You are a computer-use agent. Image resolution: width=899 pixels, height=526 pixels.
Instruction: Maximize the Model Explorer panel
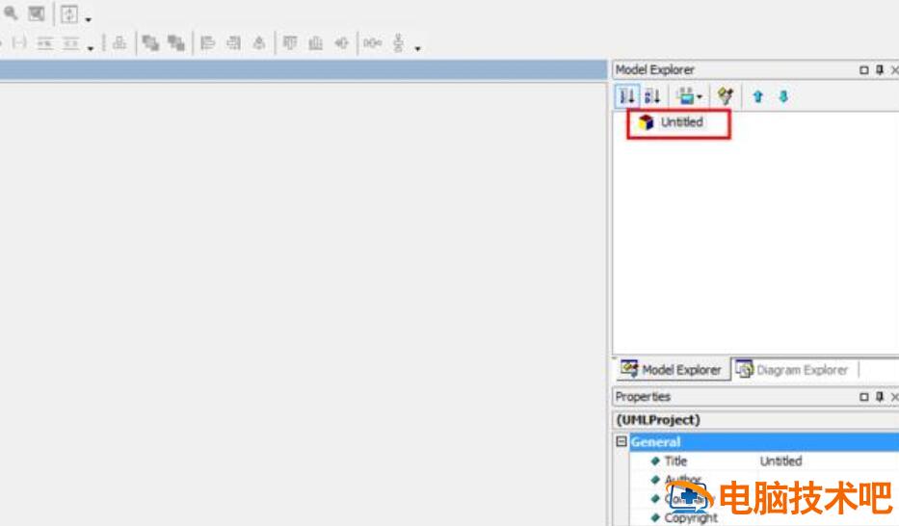pyautogui.click(x=864, y=70)
